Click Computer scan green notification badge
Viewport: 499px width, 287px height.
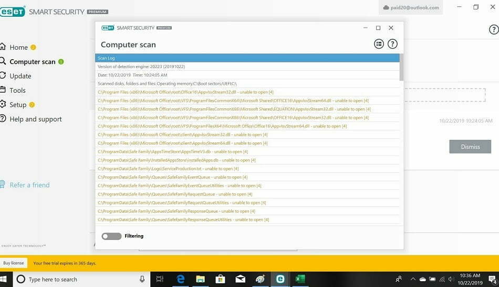[61, 62]
